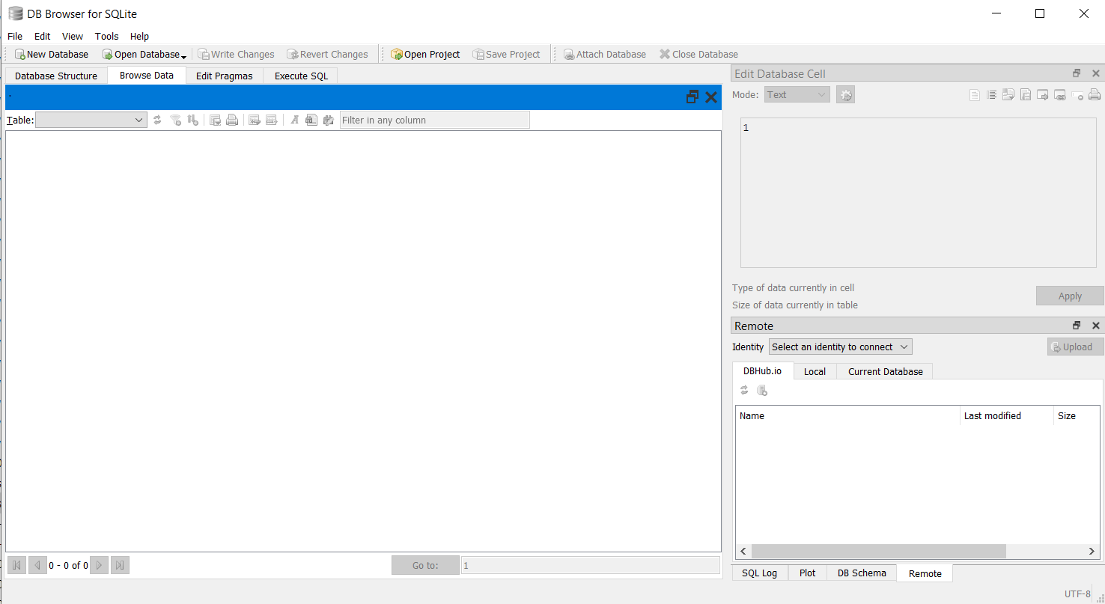
Task: Click the find and replace icon
Action: pyautogui.click(x=311, y=120)
